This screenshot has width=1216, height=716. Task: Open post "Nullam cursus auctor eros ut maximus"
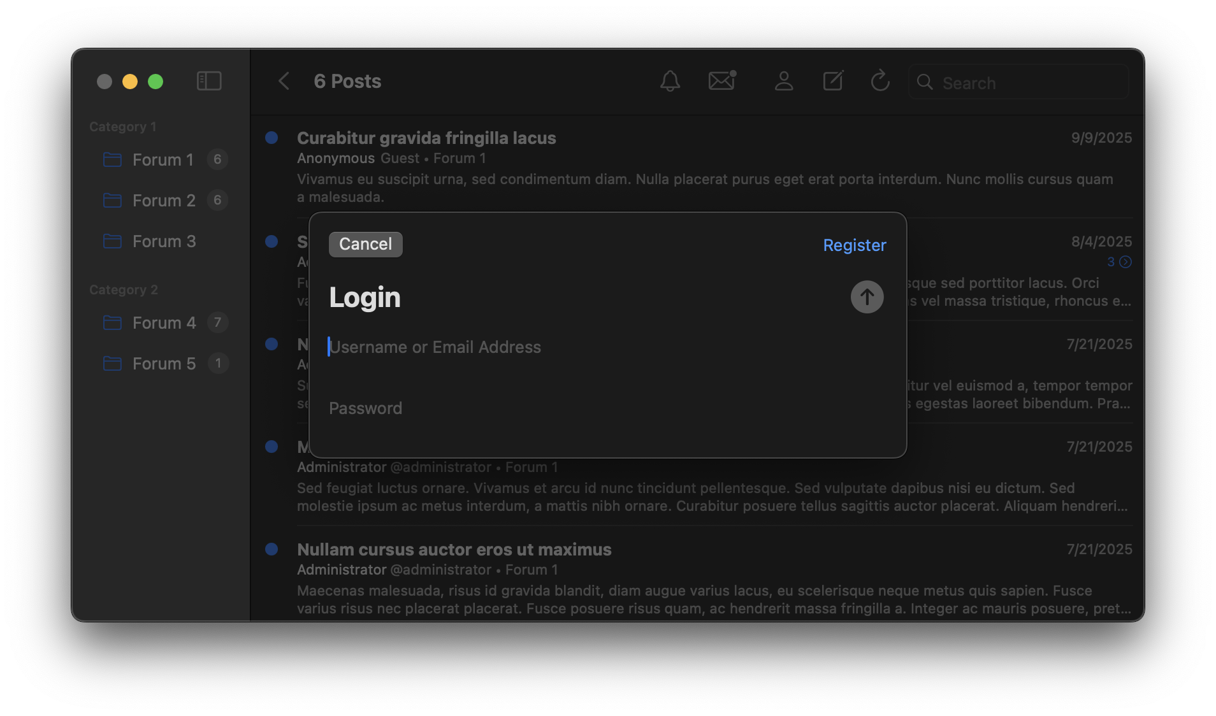pos(454,550)
